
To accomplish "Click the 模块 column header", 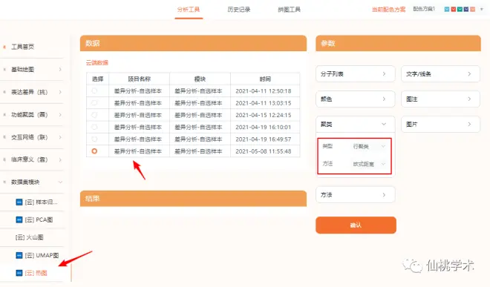I will coord(200,79).
